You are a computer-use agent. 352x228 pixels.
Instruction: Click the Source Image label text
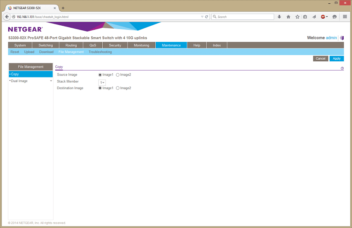(67, 75)
